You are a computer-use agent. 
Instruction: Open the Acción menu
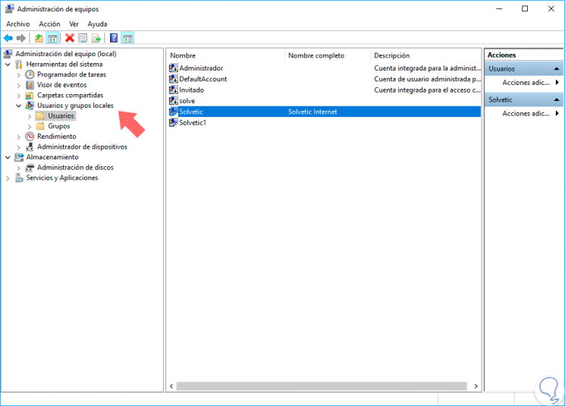coord(49,24)
